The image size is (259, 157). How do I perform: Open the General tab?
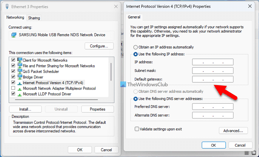pos(133,17)
